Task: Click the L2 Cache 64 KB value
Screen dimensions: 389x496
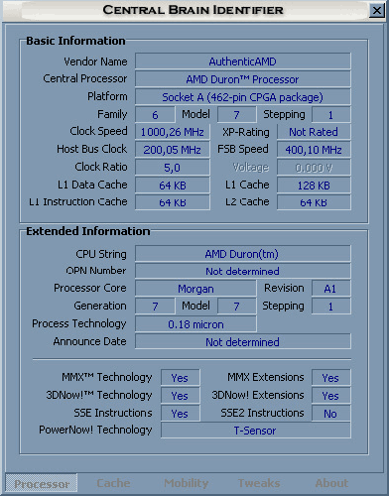Action: tap(314, 202)
